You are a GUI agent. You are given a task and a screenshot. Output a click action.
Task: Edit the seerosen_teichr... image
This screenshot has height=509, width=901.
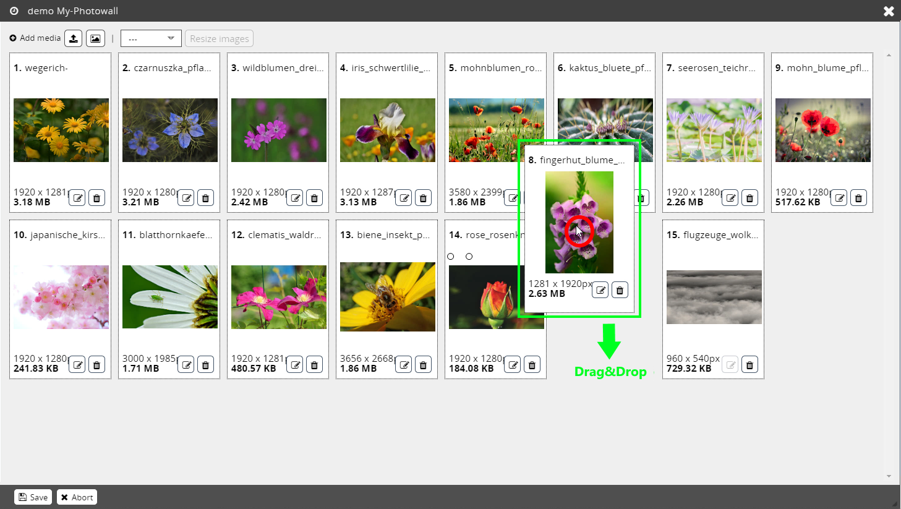tap(730, 198)
